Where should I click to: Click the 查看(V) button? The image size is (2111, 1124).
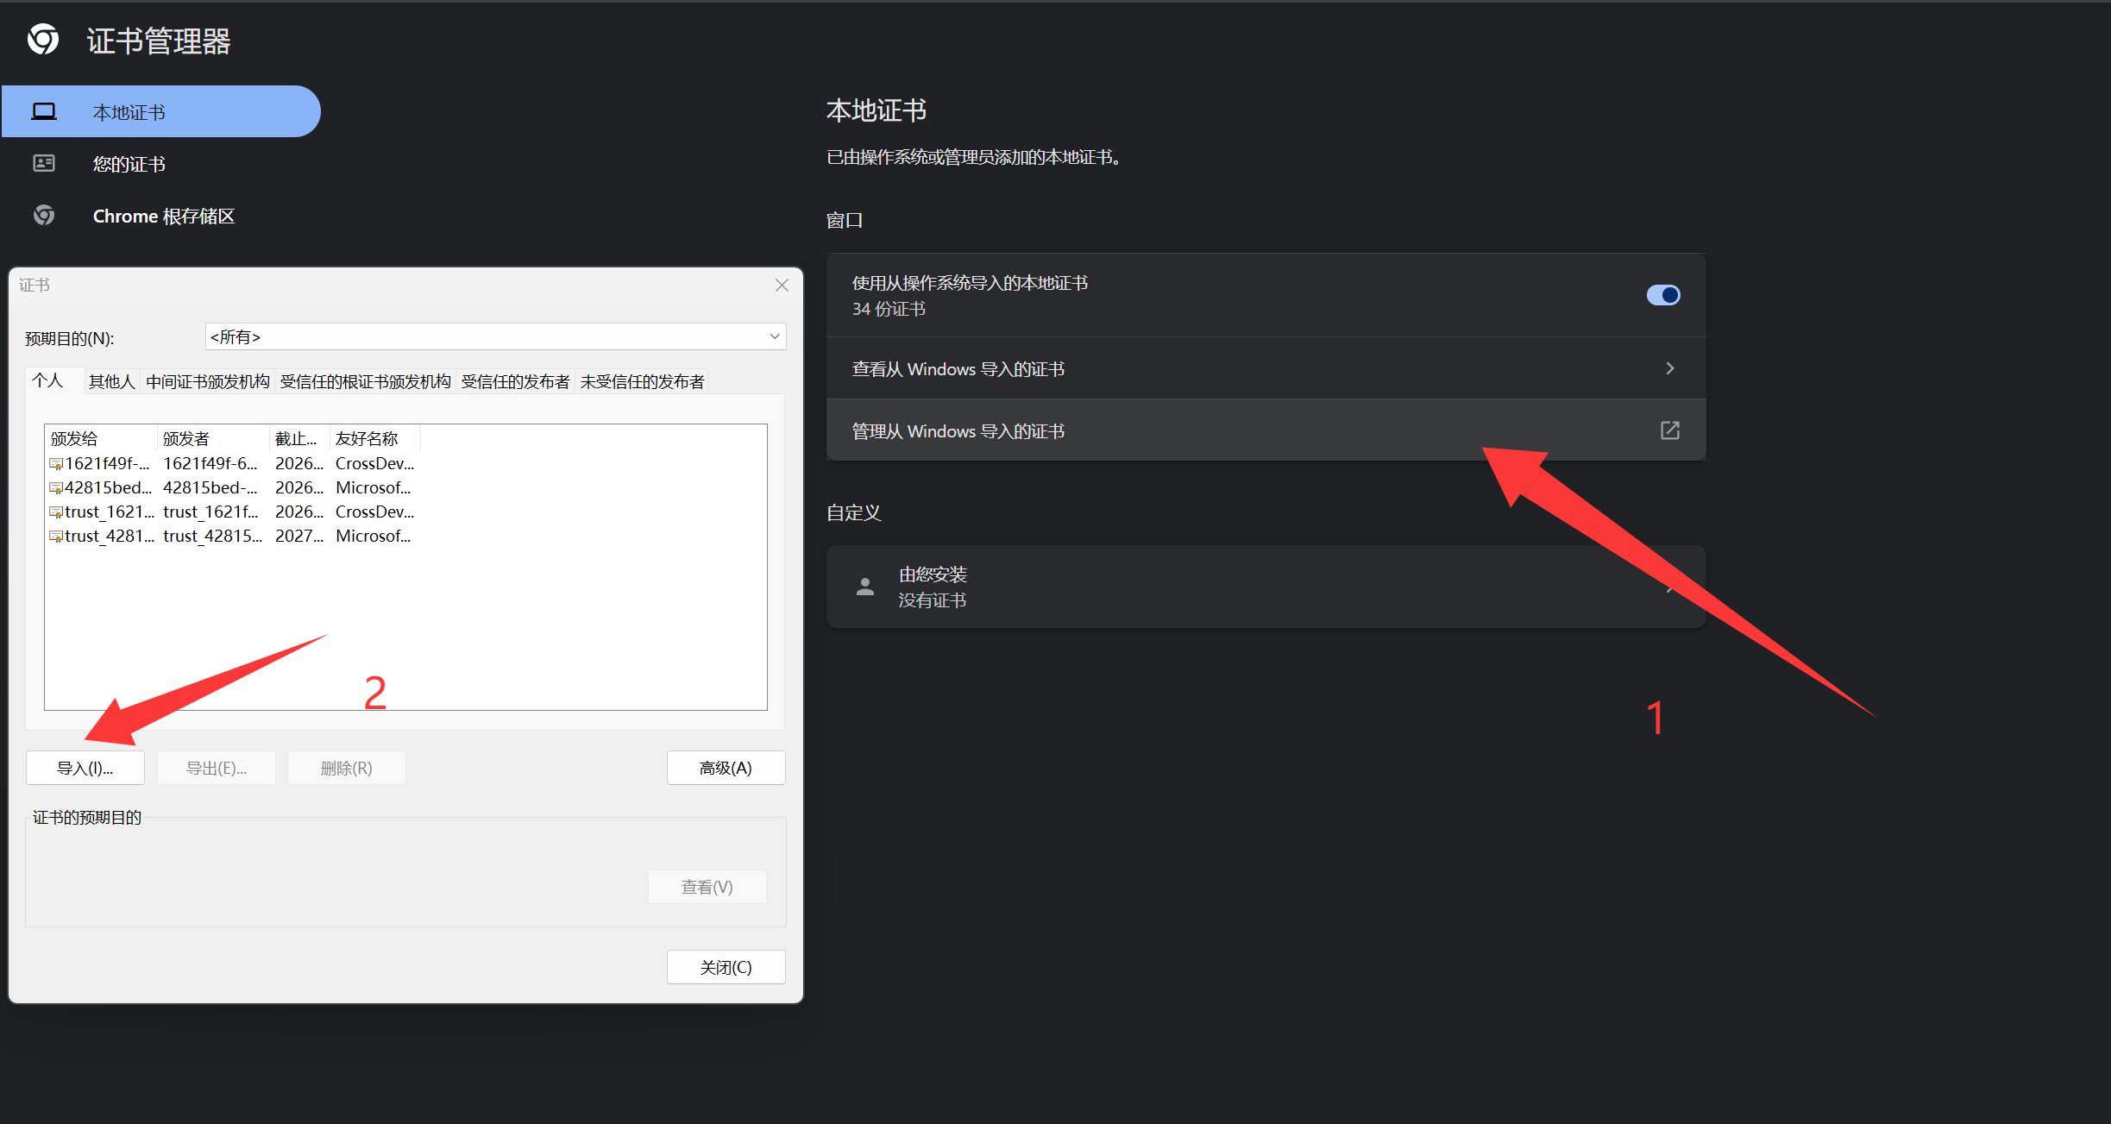coord(707,887)
